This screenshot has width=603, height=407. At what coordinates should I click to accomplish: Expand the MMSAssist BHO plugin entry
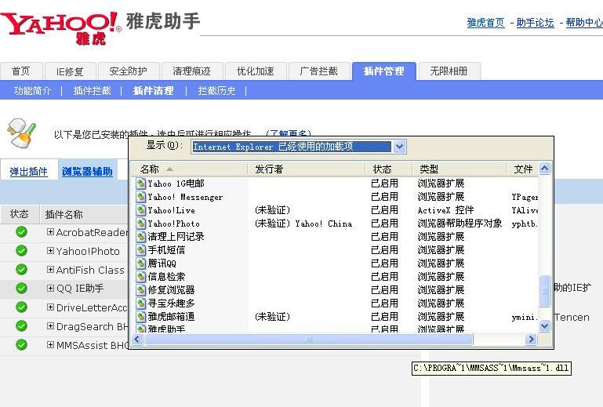pos(50,344)
